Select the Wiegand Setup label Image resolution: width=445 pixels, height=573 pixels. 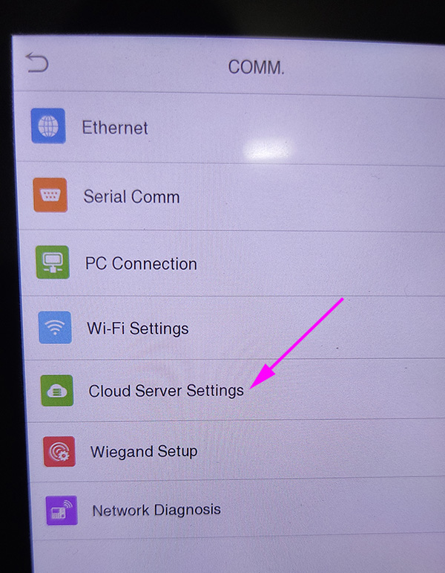pos(144,452)
